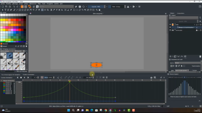Open brush blending mode dropdown in toolbar

click(56, 7)
